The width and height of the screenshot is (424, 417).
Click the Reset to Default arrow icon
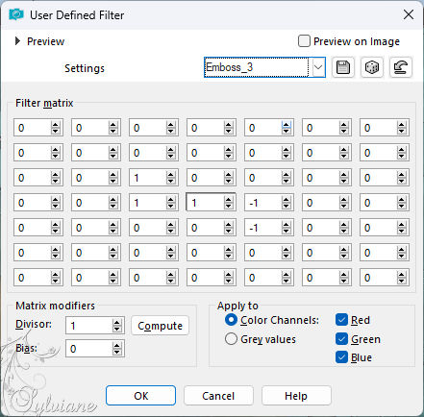[x=401, y=67]
